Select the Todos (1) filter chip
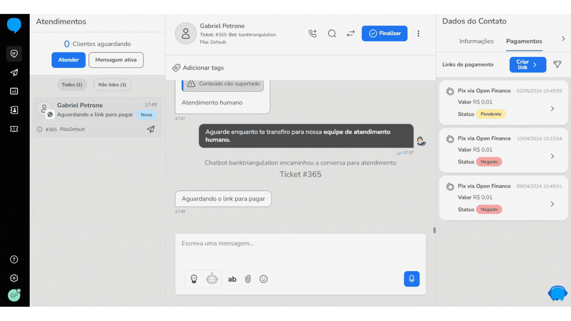This screenshot has height=321, width=571. (72, 85)
